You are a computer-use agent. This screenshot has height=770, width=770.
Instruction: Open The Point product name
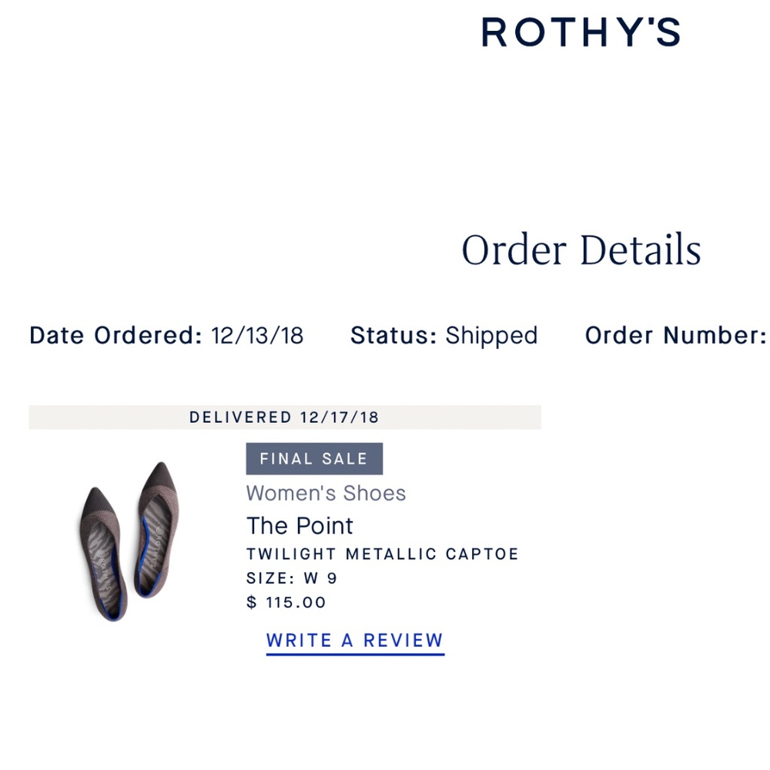[x=300, y=526]
